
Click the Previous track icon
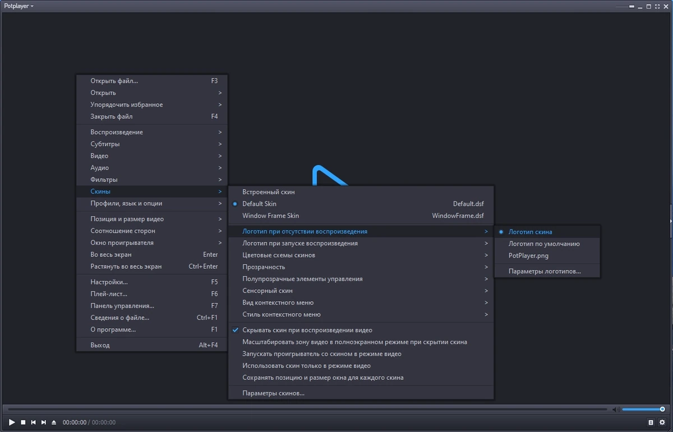pos(34,422)
